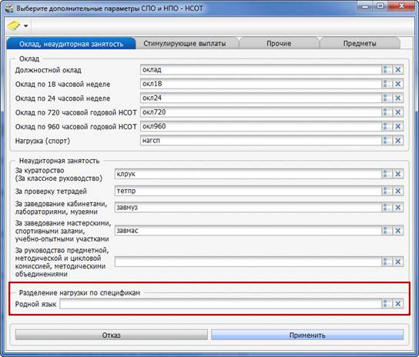Switch to the Предметы tab
Viewport: 419px width, 357px height.
[x=360, y=44]
